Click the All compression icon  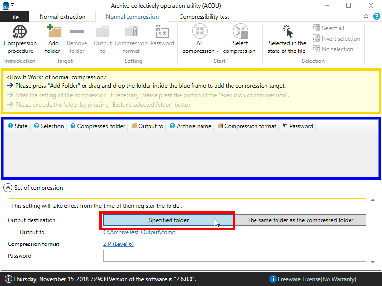[200, 32]
